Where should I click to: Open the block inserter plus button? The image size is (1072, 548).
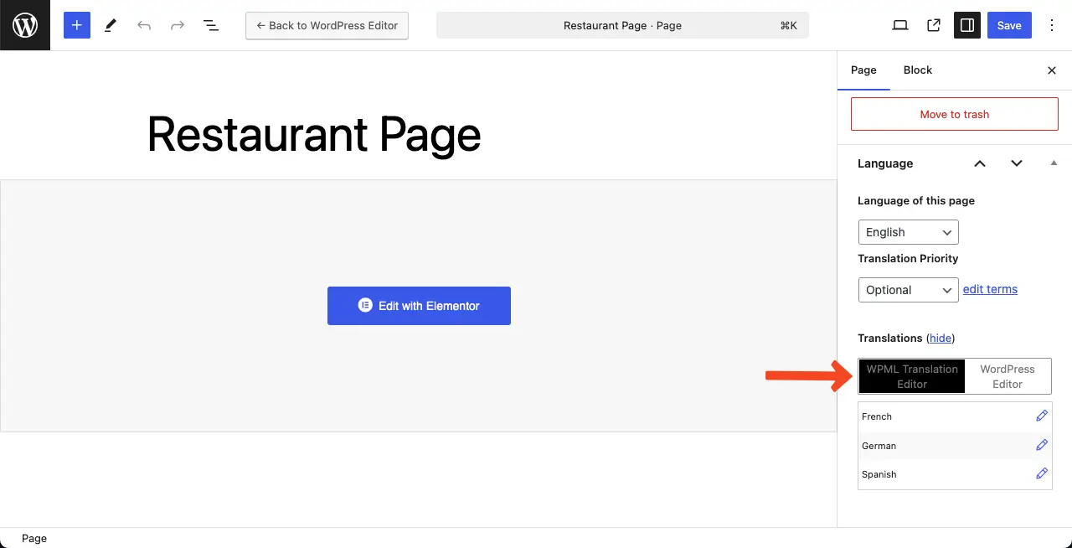76,25
